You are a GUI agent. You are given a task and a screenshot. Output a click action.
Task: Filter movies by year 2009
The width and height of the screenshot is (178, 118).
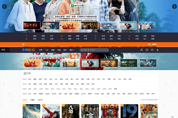point(98,89)
